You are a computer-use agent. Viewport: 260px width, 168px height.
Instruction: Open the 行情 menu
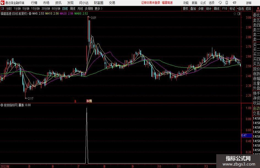pyautogui.click(x=34, y=3)
